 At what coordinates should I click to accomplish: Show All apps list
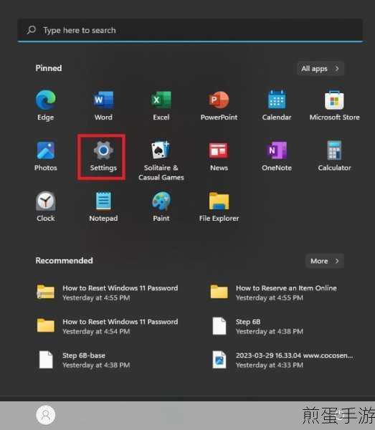pos(320,68)
